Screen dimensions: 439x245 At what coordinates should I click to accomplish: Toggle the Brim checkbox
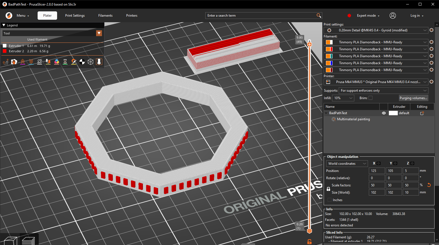tap(370, 98)
